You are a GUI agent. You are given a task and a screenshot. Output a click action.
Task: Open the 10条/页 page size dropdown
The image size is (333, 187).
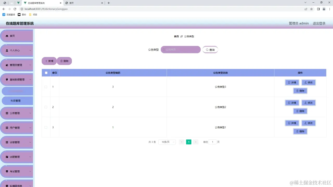pos(167,142)
